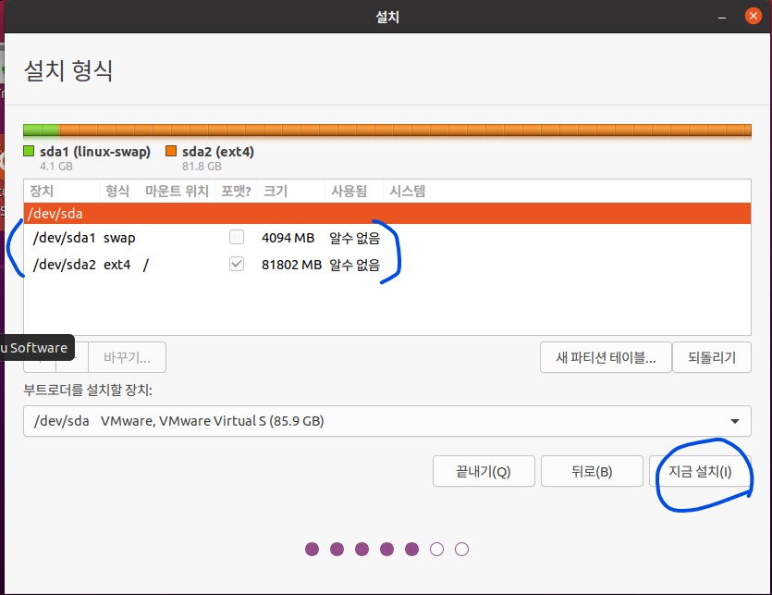Toggle format checkbox for /dev/sda1

pos(237,237)
